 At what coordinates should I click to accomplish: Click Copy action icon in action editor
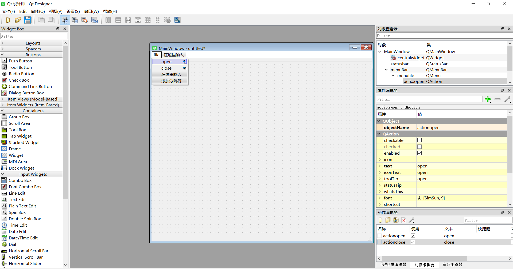(388, 220)
